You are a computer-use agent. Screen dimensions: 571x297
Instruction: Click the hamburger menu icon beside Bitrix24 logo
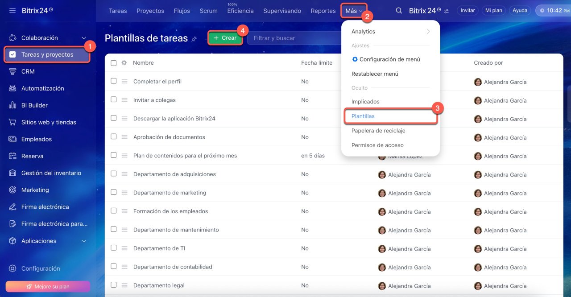(12, 10)
